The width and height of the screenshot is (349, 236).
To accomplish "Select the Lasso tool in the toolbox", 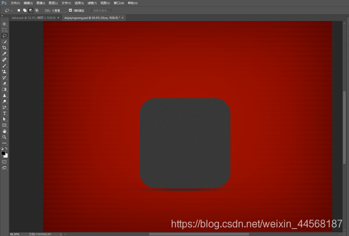I will click(x=4, y=36).
